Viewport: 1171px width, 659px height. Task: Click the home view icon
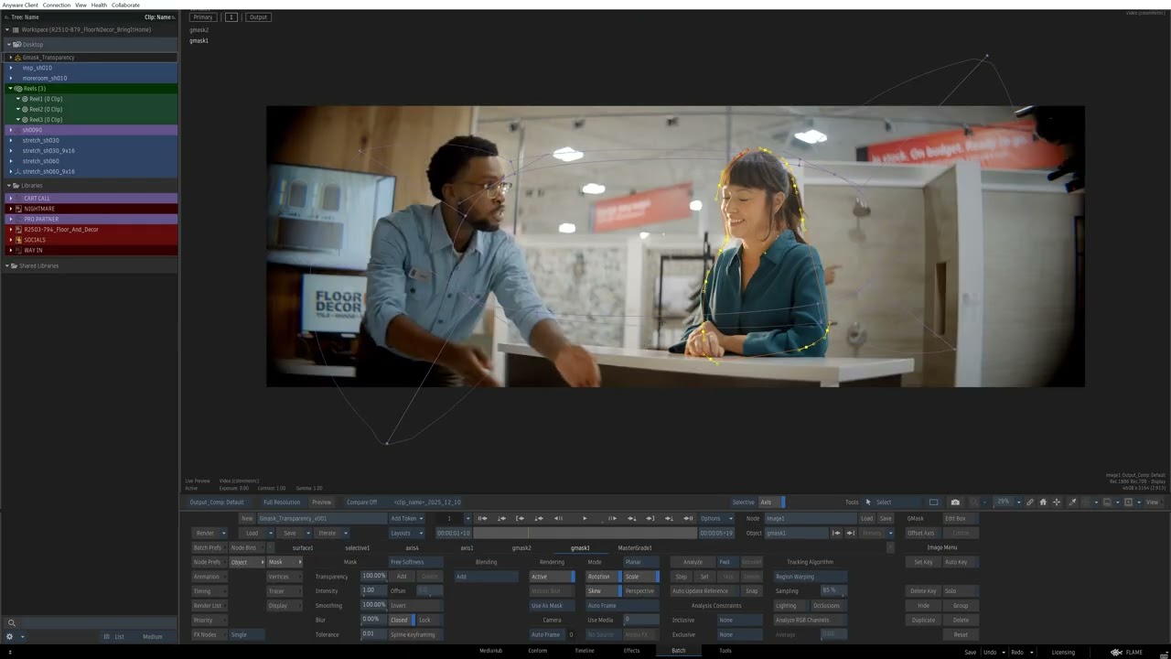[x=1043, y=502]
